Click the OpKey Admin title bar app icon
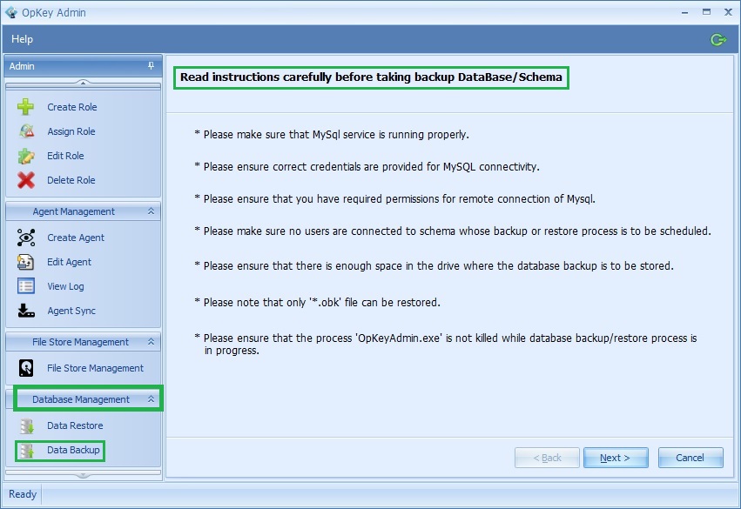The height and width of the screenshot is (509, 741). pyautogui.click(x=10, y=12)
